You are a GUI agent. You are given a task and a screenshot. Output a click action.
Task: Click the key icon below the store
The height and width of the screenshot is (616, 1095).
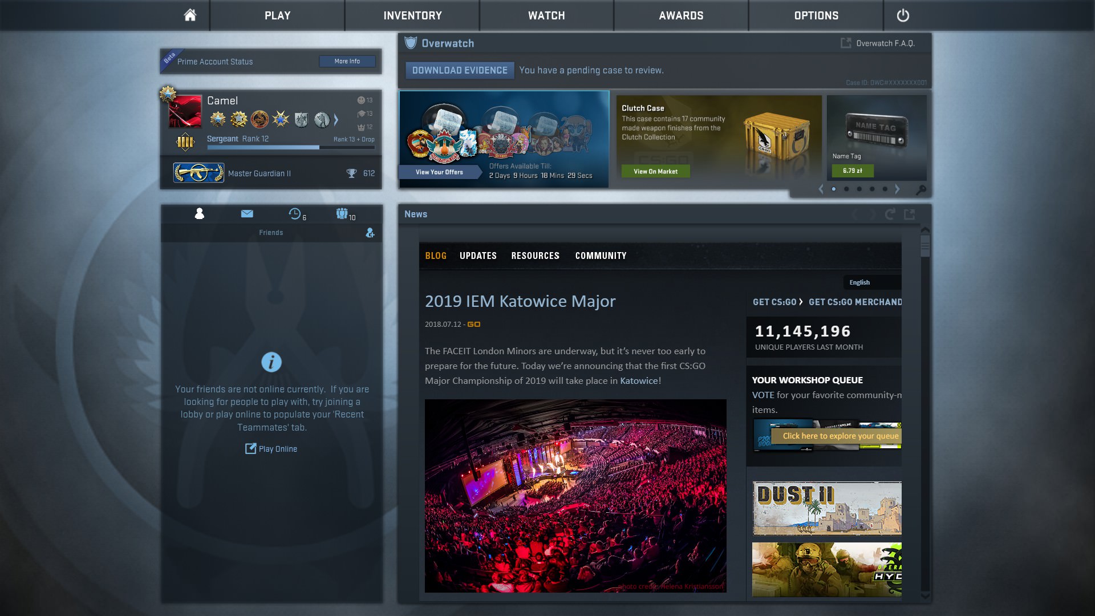tap(920, 189)
